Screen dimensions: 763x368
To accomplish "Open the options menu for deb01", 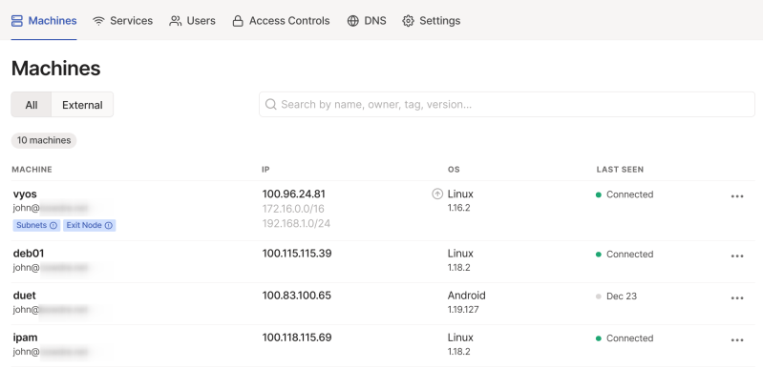I will click(x=737, y=256).
